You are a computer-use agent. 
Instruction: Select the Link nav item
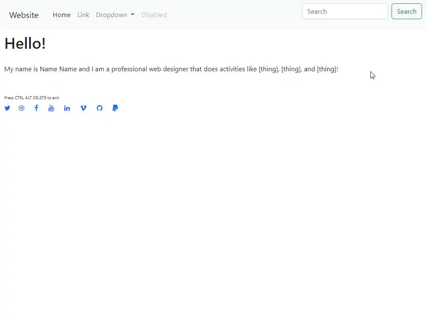[83, 15]
